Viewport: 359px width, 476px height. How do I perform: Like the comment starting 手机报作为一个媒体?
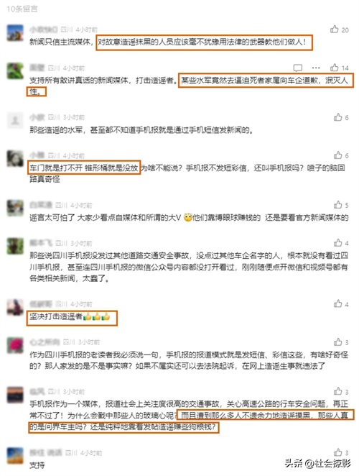(337, 391)
